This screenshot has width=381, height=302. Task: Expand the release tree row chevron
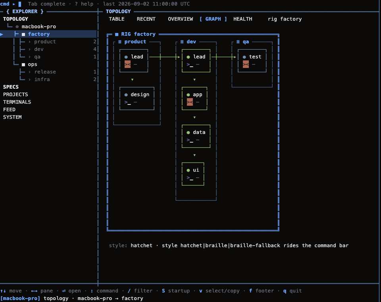(29, 72)
